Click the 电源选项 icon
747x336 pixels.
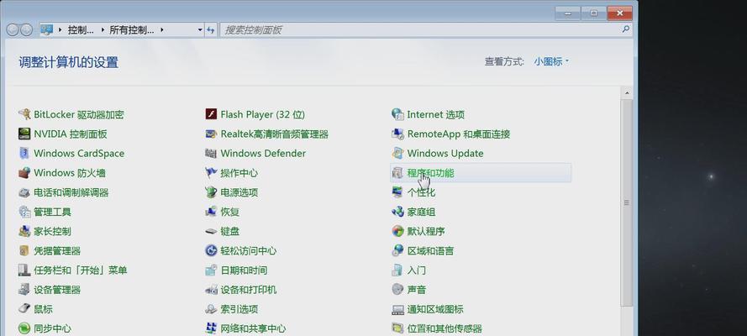coord(211,192)
